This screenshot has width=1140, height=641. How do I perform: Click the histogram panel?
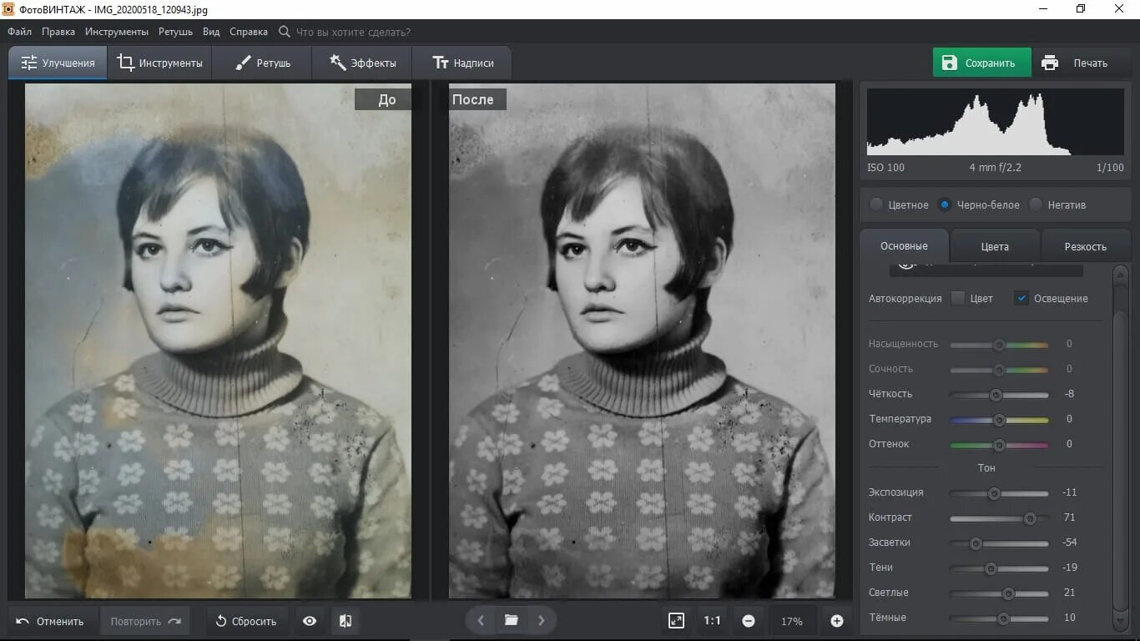(995, 123)
